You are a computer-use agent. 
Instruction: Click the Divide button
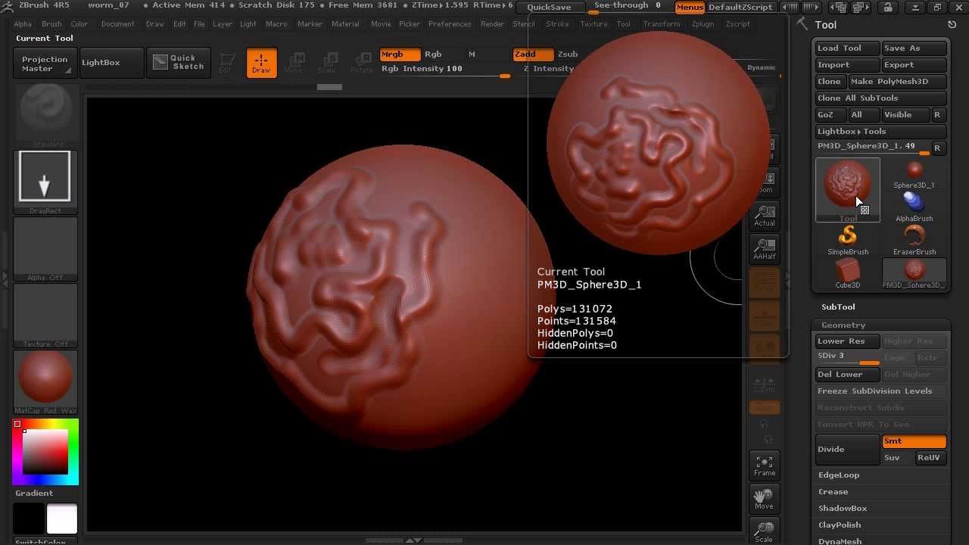(x=848, y=450)
